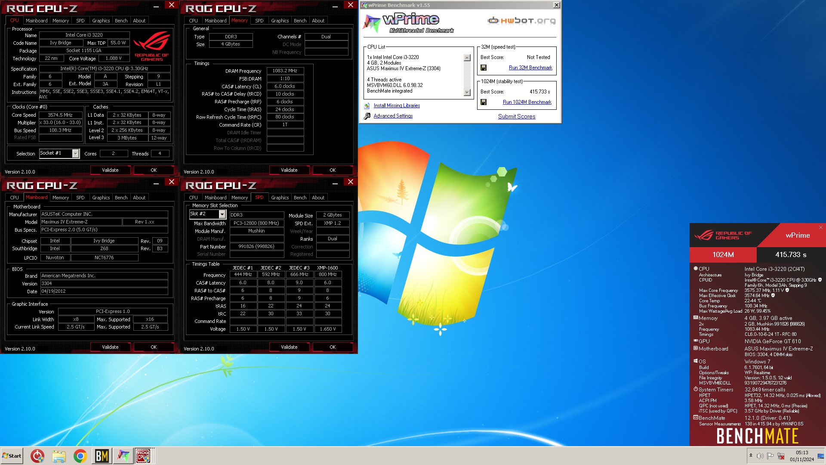Click Install Missing Libraries link

tap(397, 105)
